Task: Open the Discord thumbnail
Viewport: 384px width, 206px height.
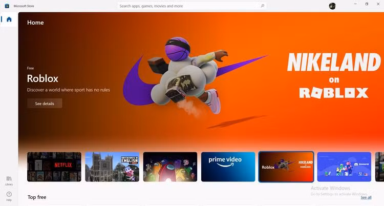Action: point(344,167)
